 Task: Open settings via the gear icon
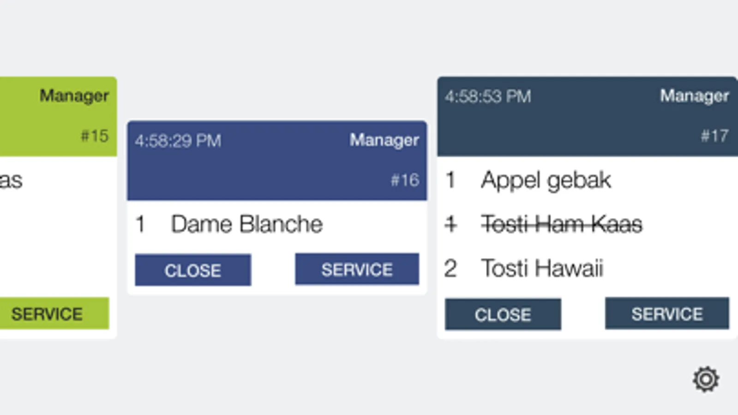[x=706, y=379]
